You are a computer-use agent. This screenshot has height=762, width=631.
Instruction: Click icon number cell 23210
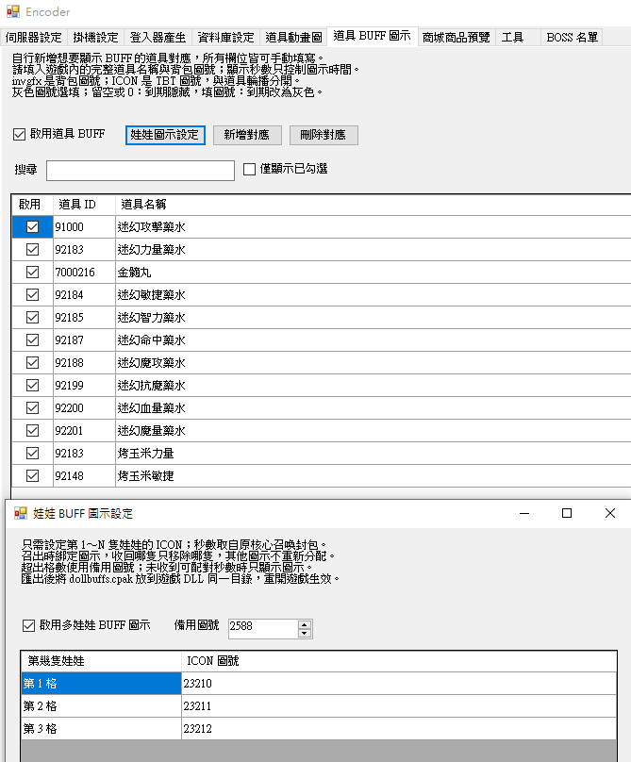point(399,684)
